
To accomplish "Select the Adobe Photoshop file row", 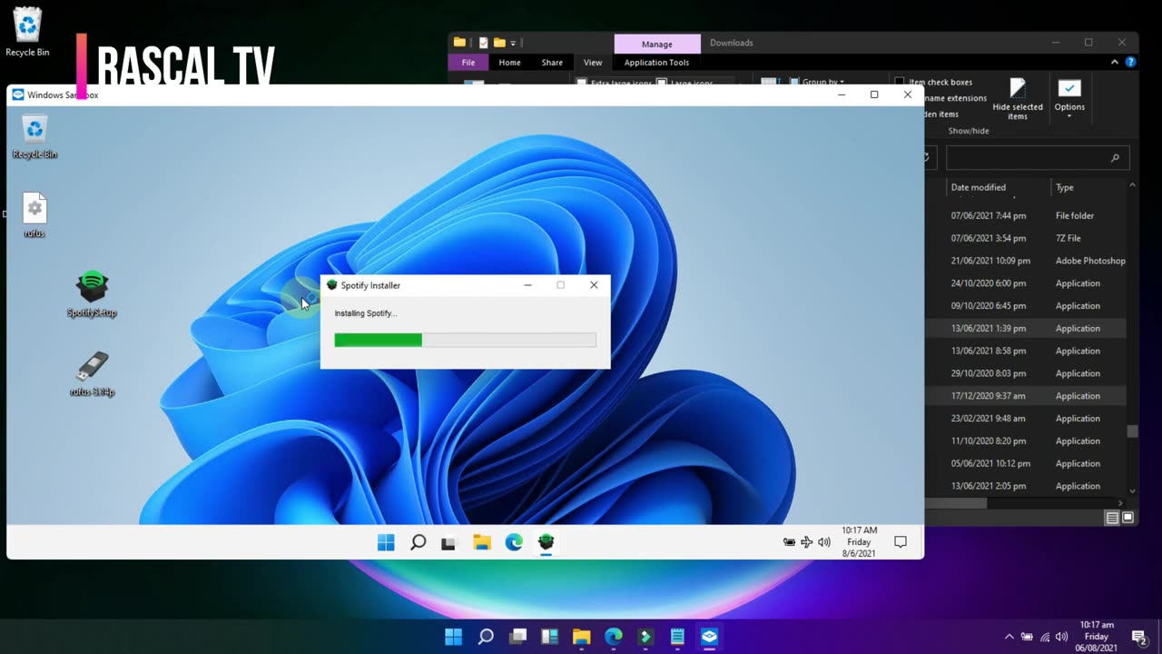I will click(x=1026, y=261).
